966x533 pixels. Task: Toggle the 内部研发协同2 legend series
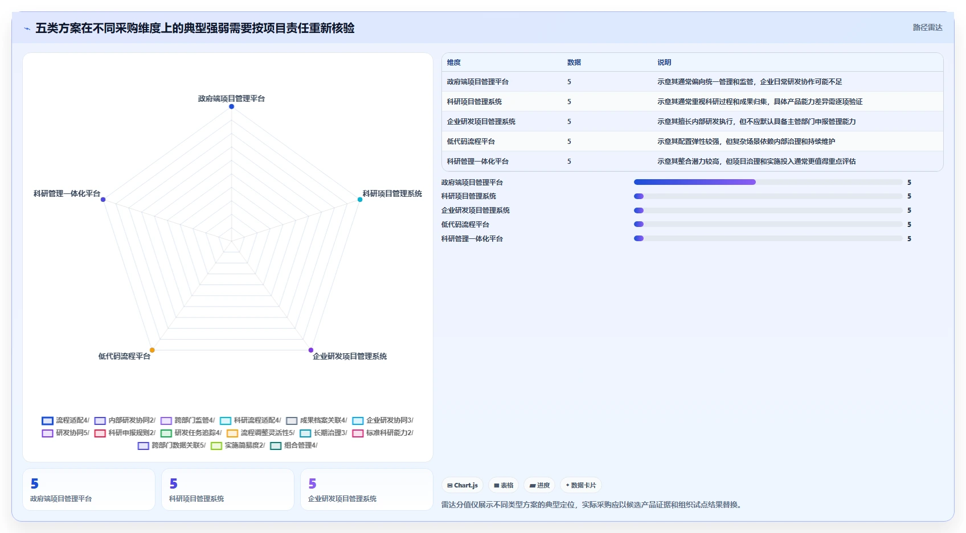coord(125,420)
